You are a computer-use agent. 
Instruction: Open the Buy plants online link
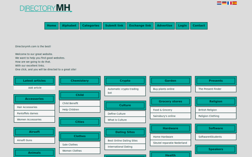click(171, 89)
